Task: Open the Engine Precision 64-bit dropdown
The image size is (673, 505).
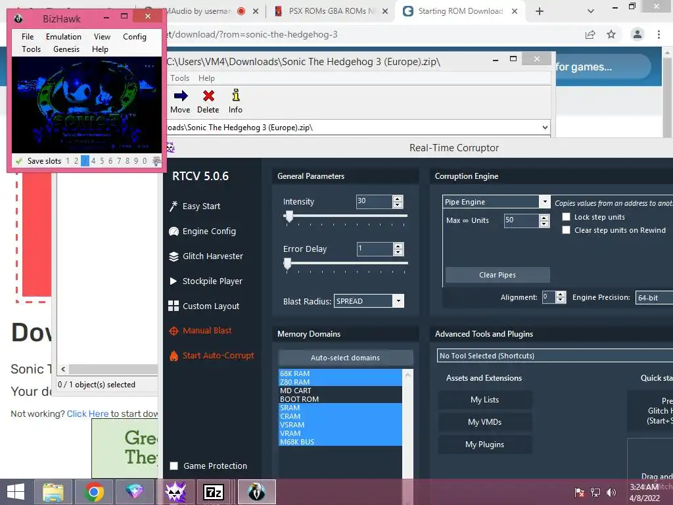Action: tap(654, 298)
